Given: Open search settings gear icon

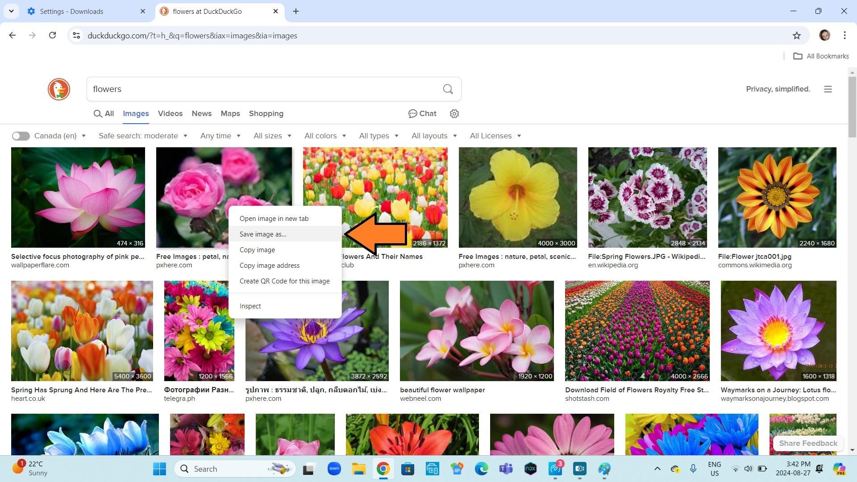Looking at the screenshot, I should click(x=454, y=114).
